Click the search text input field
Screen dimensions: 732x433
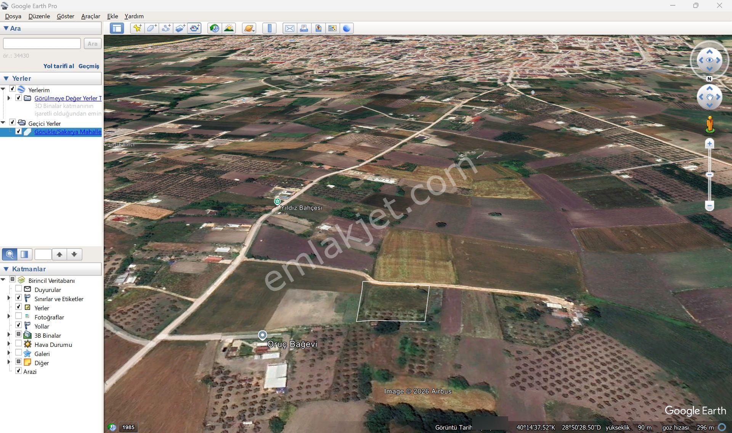tap(42, 43)
